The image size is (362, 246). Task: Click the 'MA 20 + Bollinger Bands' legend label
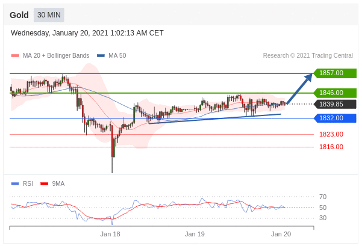(x=56, y=55)
